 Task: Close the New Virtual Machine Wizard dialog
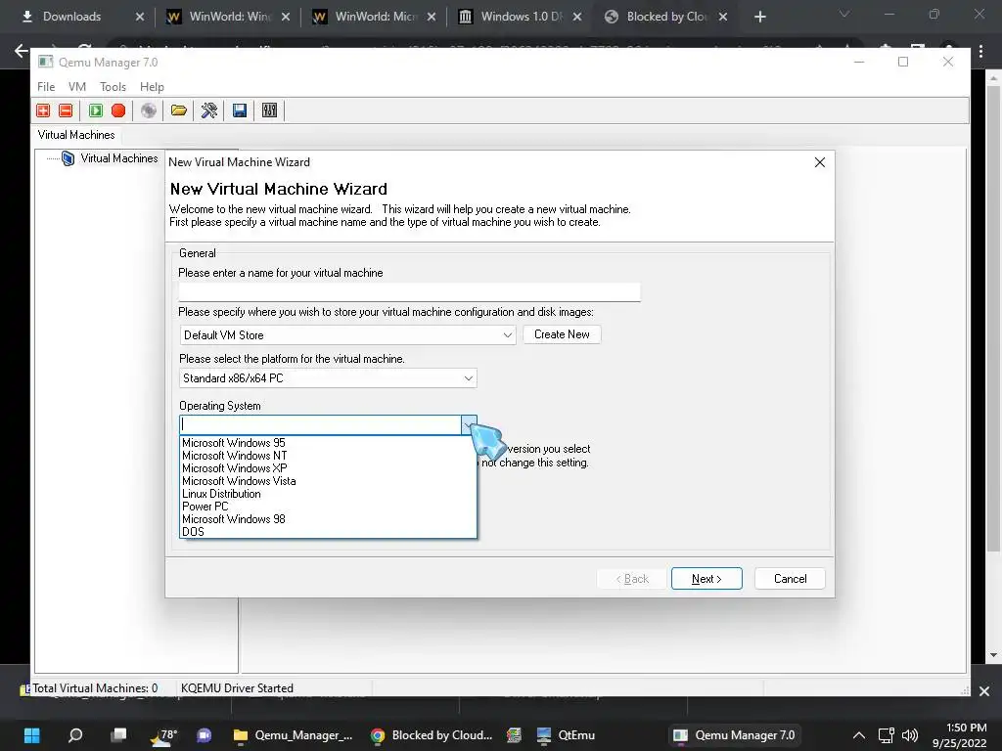point(820,162)
